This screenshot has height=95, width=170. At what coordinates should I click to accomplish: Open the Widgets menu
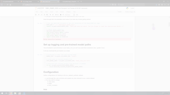68,12
